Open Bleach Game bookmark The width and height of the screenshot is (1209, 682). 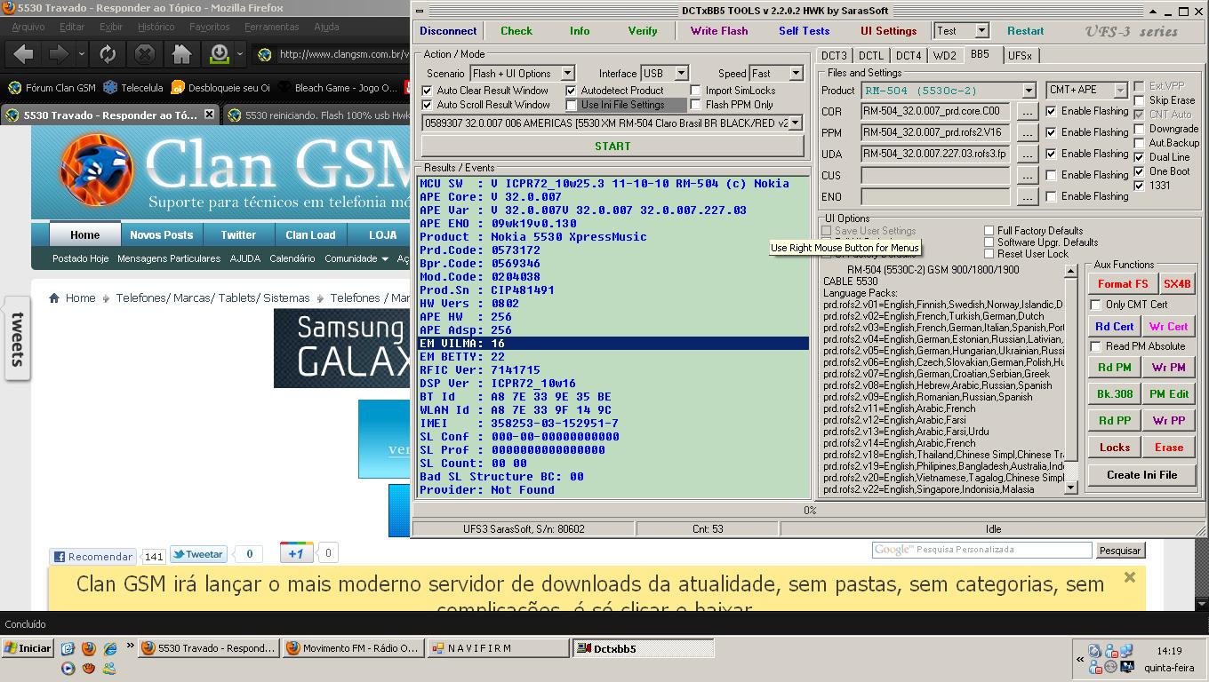338,88
